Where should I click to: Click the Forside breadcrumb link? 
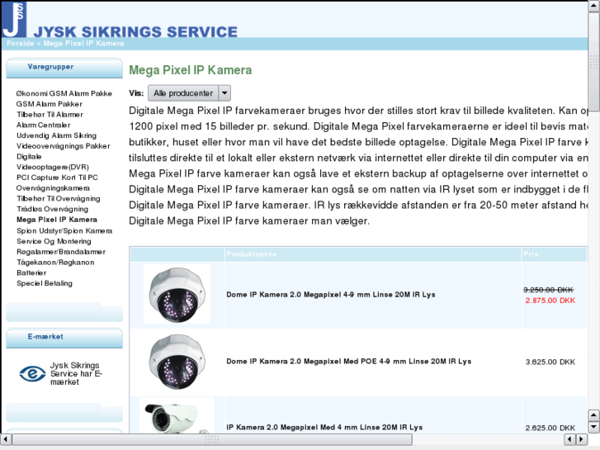coord(21,43)
